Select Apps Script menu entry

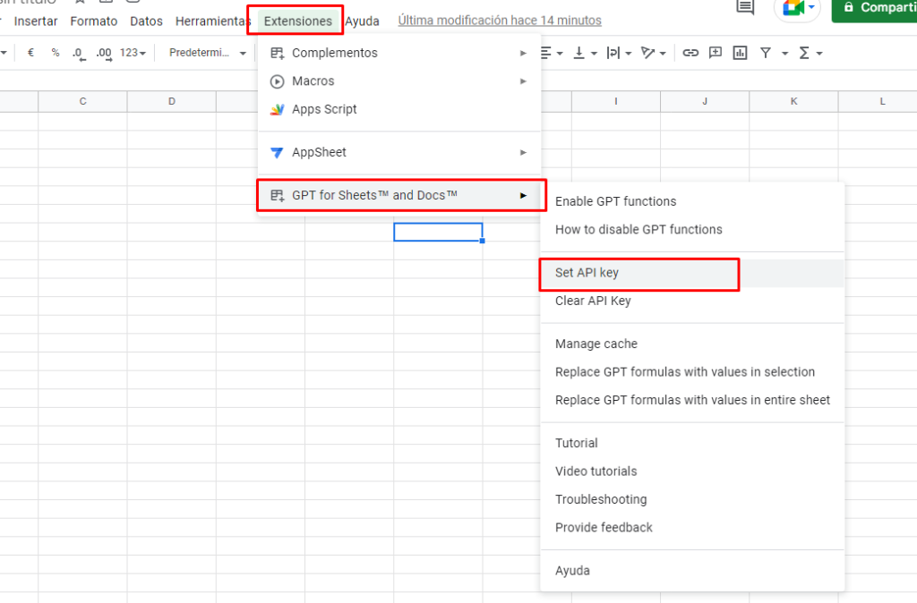click(x=399, y=108)
